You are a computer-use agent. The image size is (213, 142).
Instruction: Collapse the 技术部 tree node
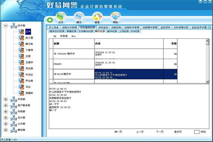click(x=6, y=26)
